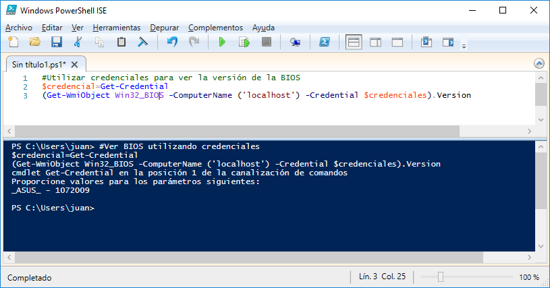Close the Sin título1.ps1 tab
Screen dimensions: 550x288
tap(74, 65)
